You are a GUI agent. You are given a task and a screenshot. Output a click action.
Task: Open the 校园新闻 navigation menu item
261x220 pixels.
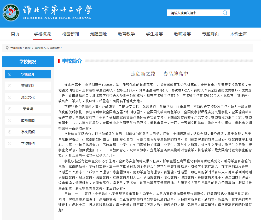(x=71, y=34)
